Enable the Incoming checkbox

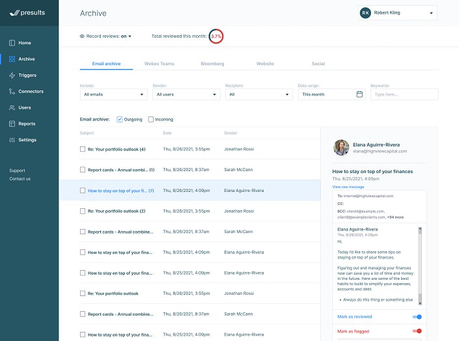[x=151, y=120]
